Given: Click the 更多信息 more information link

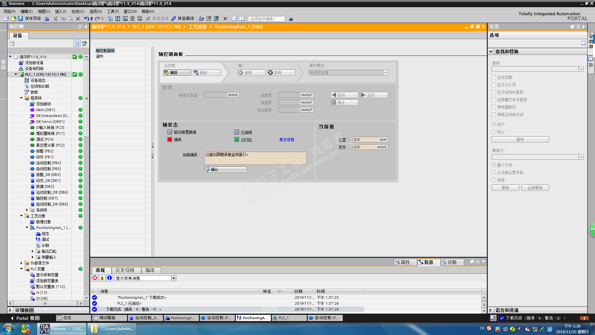Looking at the screenshot, I should 287,140.
